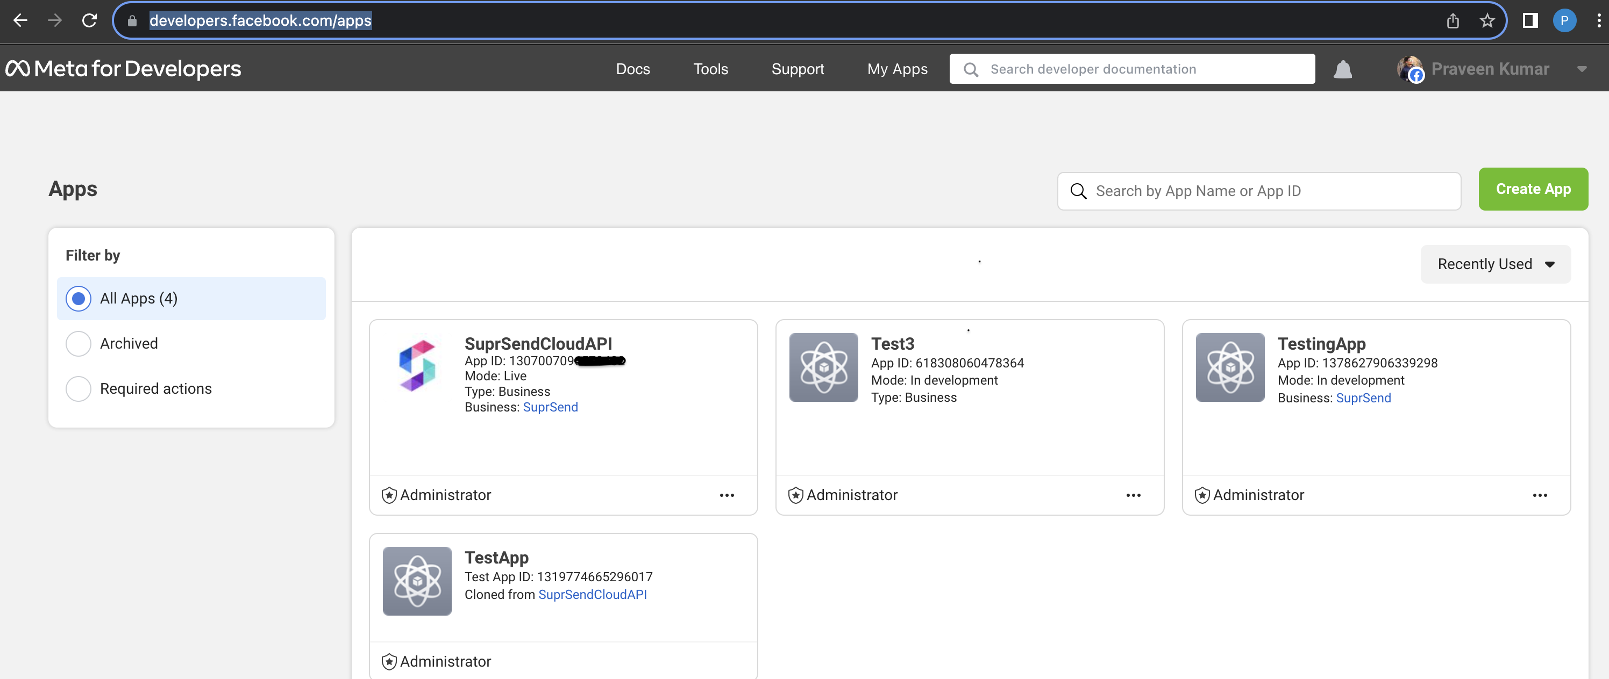Open the Docs menu item
The image size is (1609, 679).
pyautogui.click(x=633, y=69)
